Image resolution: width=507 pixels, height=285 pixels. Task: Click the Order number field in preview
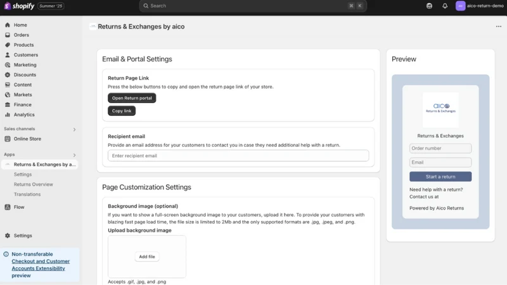(x=440, y=148)
